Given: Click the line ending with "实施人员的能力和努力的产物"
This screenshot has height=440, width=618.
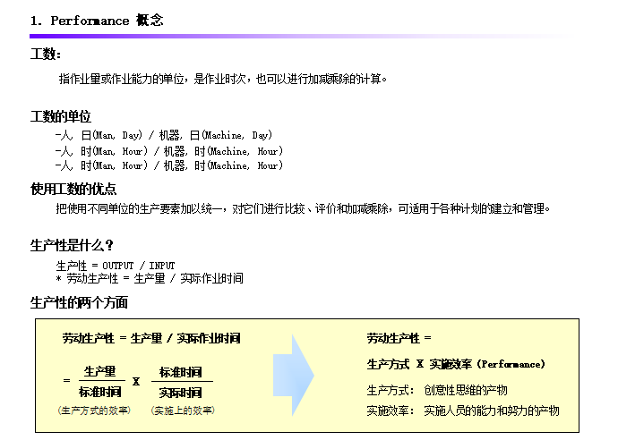Looking at the screenshot, I should coord(463,410).
